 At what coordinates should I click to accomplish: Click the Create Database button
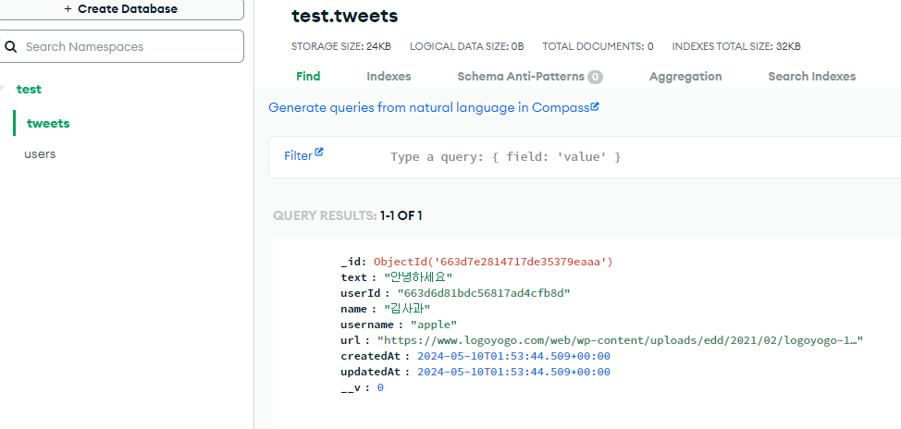point(121,9)
